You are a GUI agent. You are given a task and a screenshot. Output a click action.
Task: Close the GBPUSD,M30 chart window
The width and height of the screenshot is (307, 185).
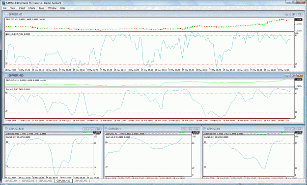click(x=98, y=129)
